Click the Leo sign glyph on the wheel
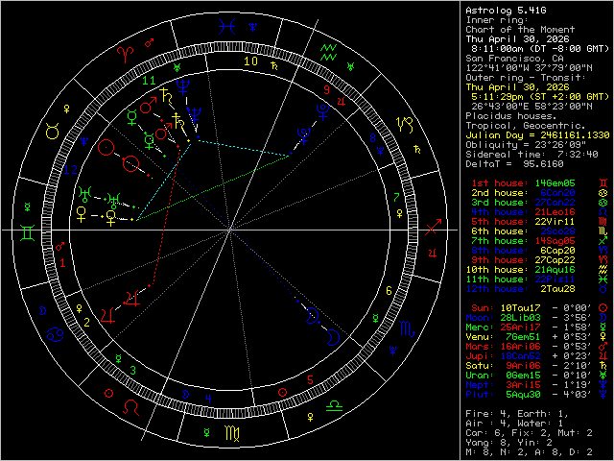 (x=131, y=408)
